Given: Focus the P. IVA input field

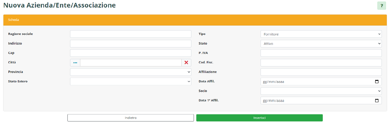Looking at the screenshot, I should pyautogui.click(x=321, y=53).
